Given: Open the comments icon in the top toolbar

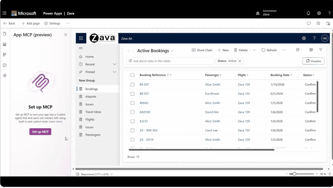Looking at the screenshot, I should coord(309,23).
